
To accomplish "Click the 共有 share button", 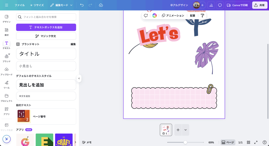I will (260, 5).
